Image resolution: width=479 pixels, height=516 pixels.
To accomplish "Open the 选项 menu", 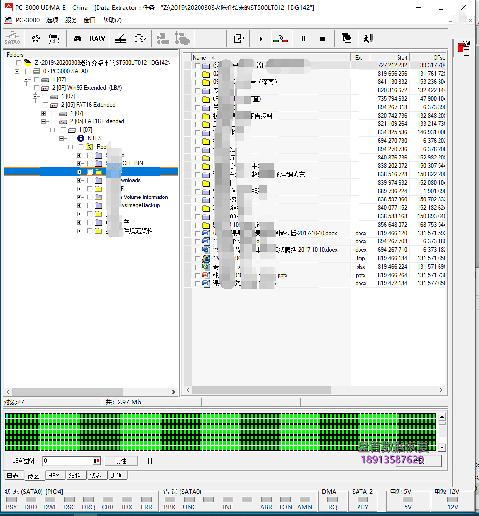I will (52, 20).
